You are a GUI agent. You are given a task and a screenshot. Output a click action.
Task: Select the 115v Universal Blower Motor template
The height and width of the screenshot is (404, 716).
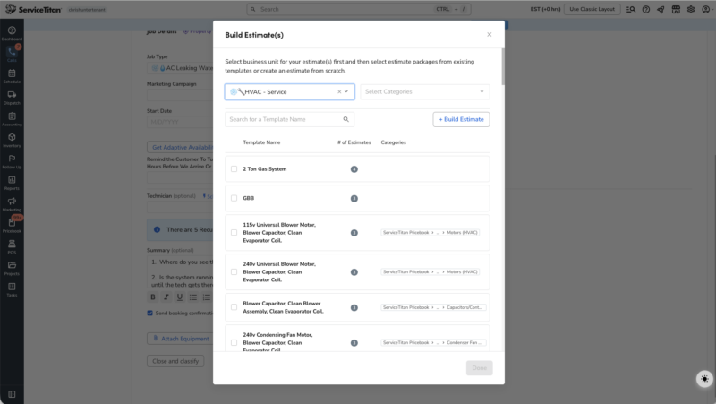[x=234, y=233]
